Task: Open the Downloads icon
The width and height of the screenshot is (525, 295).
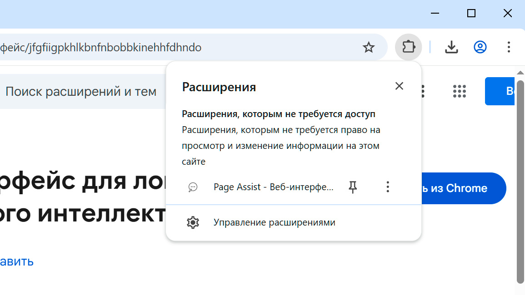Action: point(451,47)
